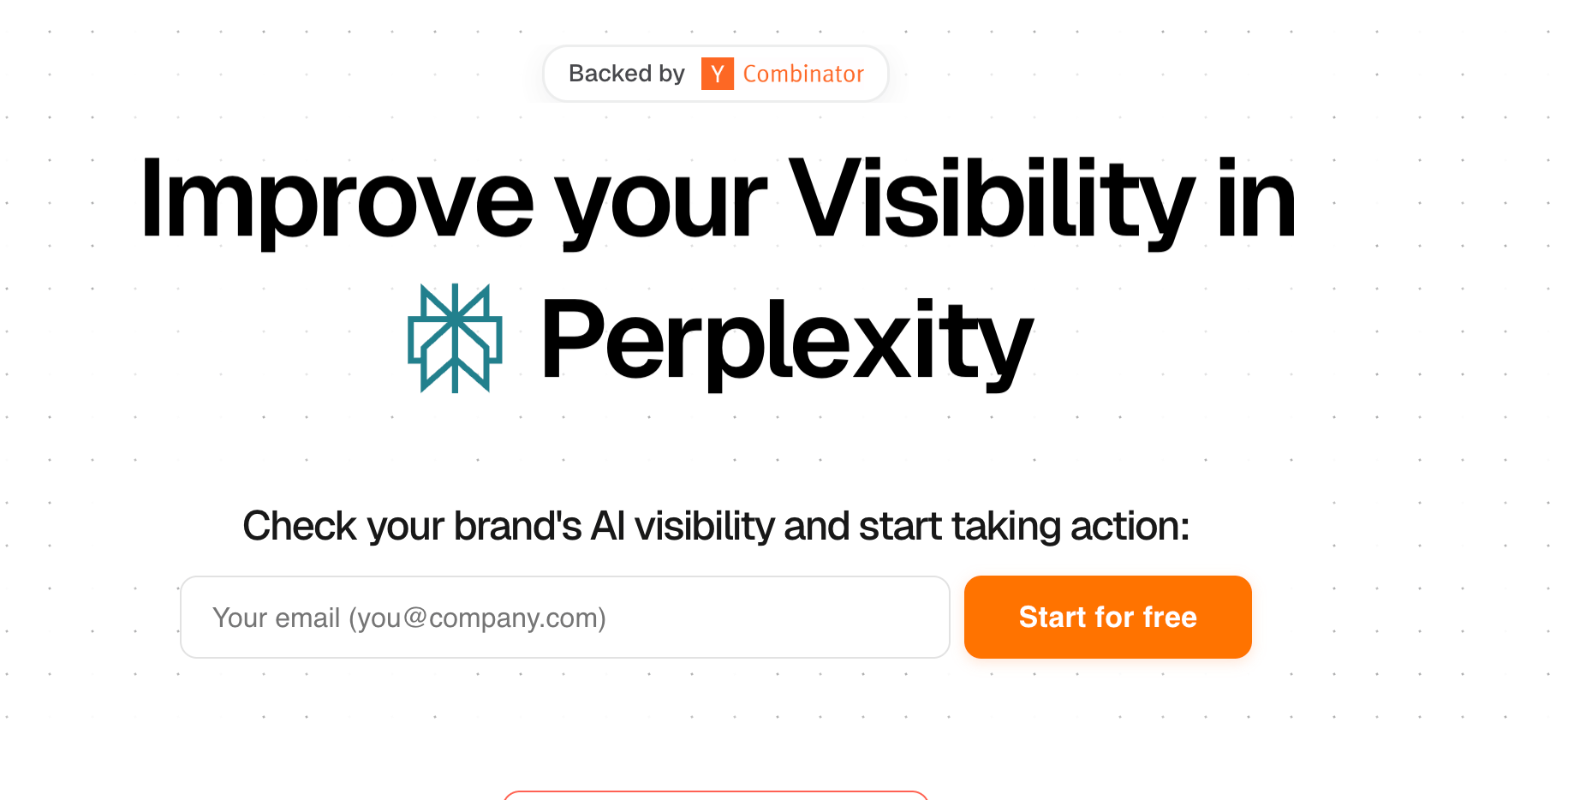Click the teal Perplexity logo icon

coord(455,338)
